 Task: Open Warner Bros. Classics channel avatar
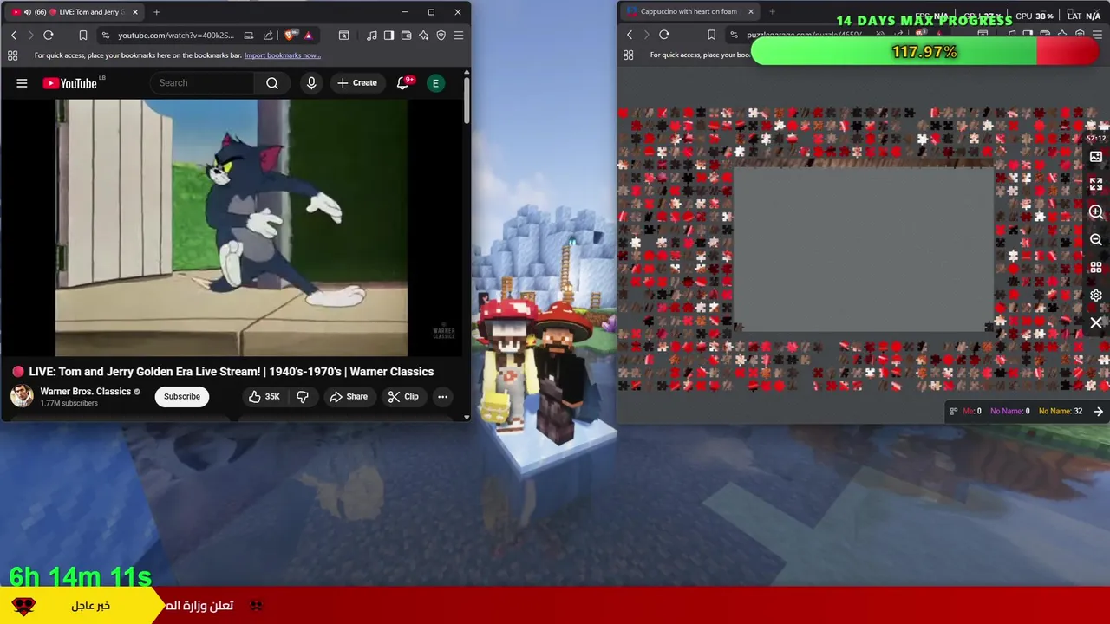coord(22,396)
